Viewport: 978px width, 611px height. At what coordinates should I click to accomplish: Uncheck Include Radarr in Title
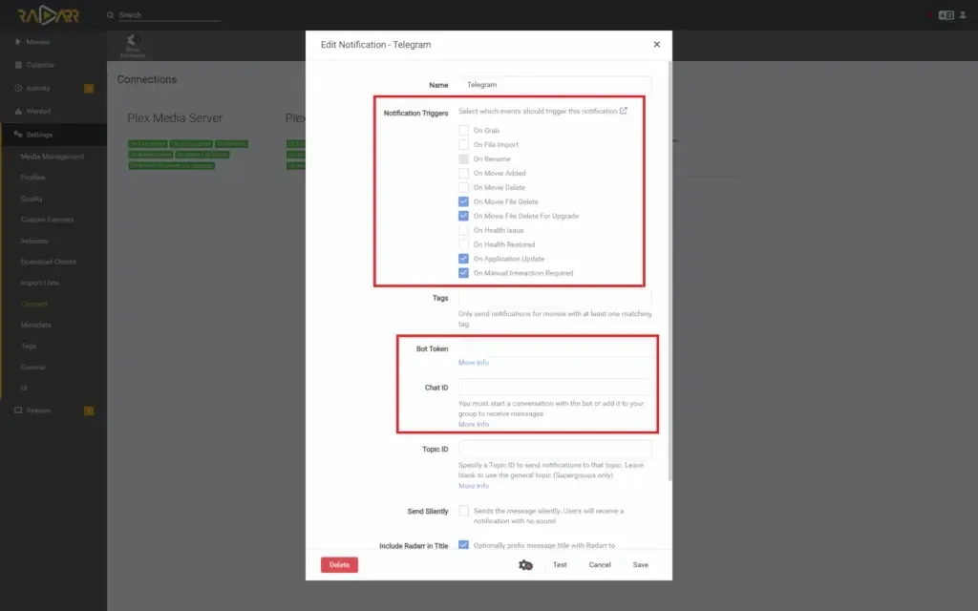(x=463, y=545)
